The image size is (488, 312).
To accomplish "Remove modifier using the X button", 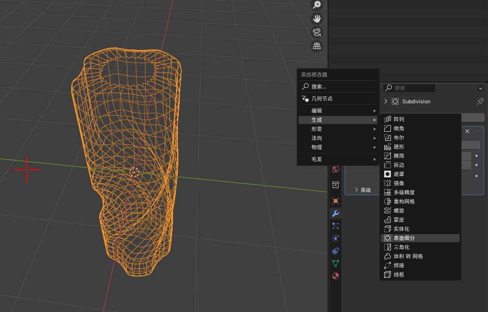I will coord(467,131).
